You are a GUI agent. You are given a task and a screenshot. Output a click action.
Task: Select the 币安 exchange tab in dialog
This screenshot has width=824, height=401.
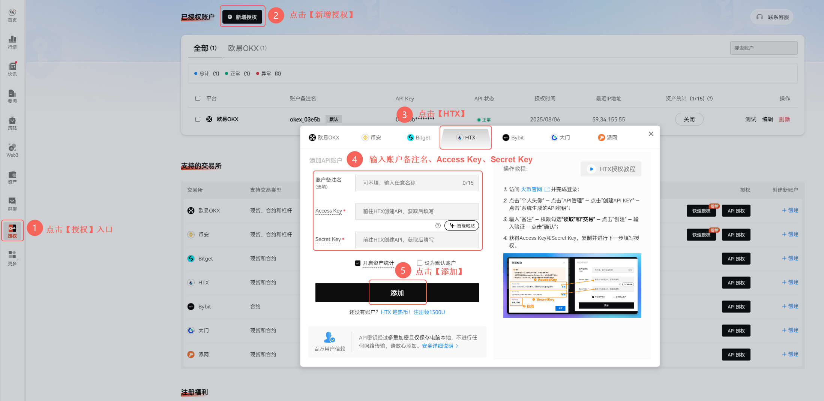pyautogui.click(x=371, y=138)
